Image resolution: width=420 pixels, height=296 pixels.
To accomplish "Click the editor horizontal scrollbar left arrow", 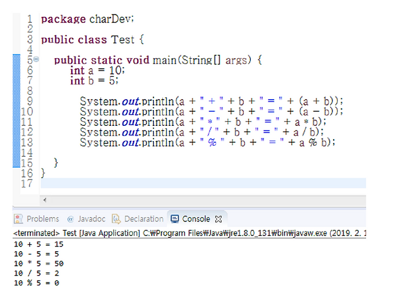I will point(45,200).
